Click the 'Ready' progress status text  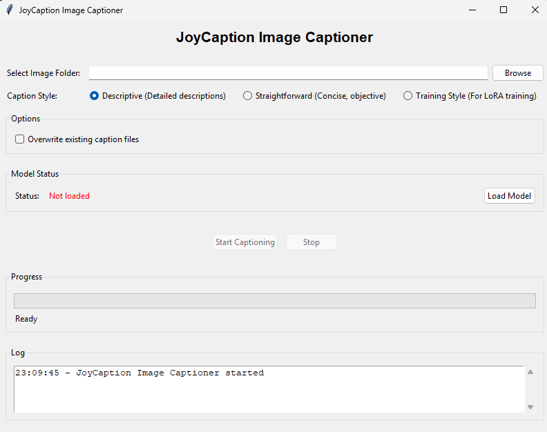(26, 319)
